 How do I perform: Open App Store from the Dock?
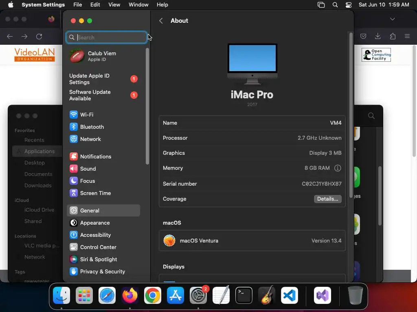pyautogui.click(x=176, y=295)
